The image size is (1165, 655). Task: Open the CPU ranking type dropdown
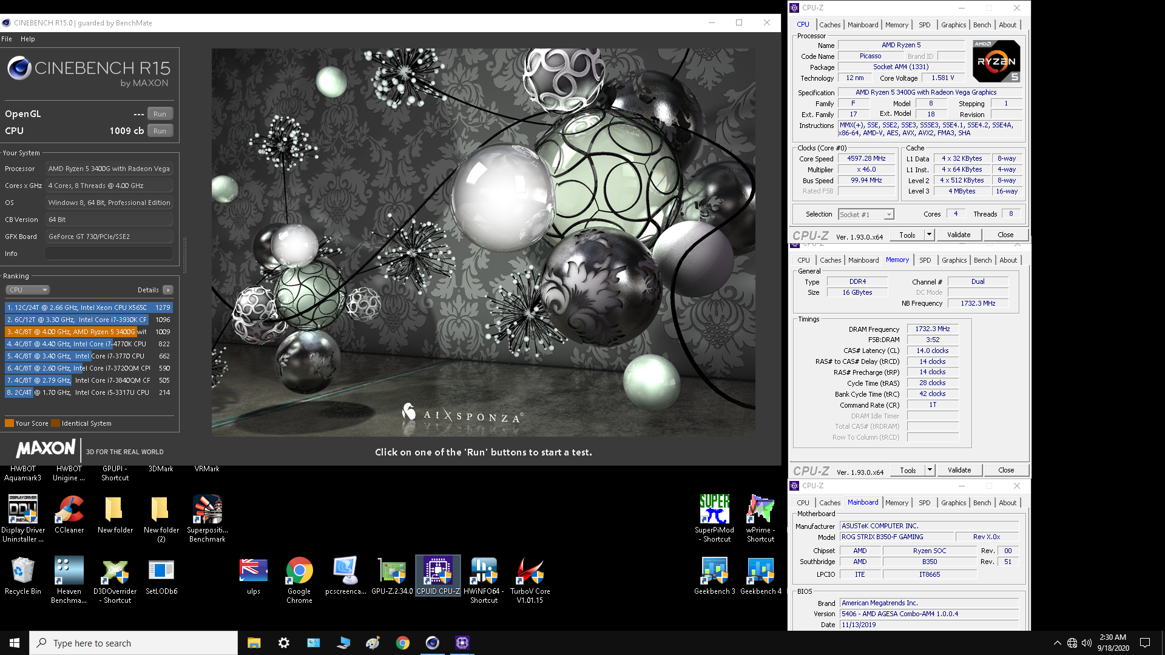(28, 290)
